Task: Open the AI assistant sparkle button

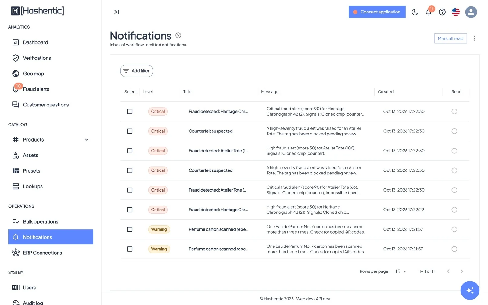Action: 470,290
